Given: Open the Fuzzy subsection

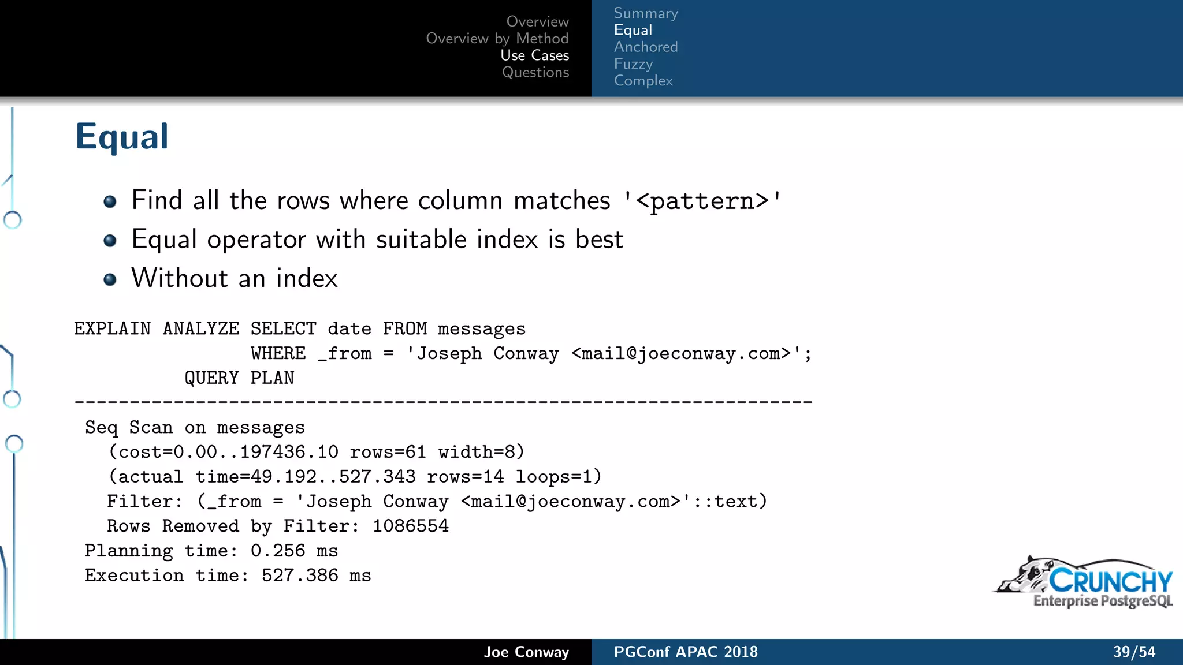Looking at the screenshot, I should pos(633,63).
